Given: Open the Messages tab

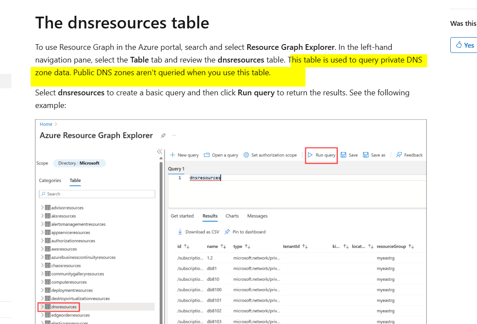Looking at the screenshot, I should (257, 216).
